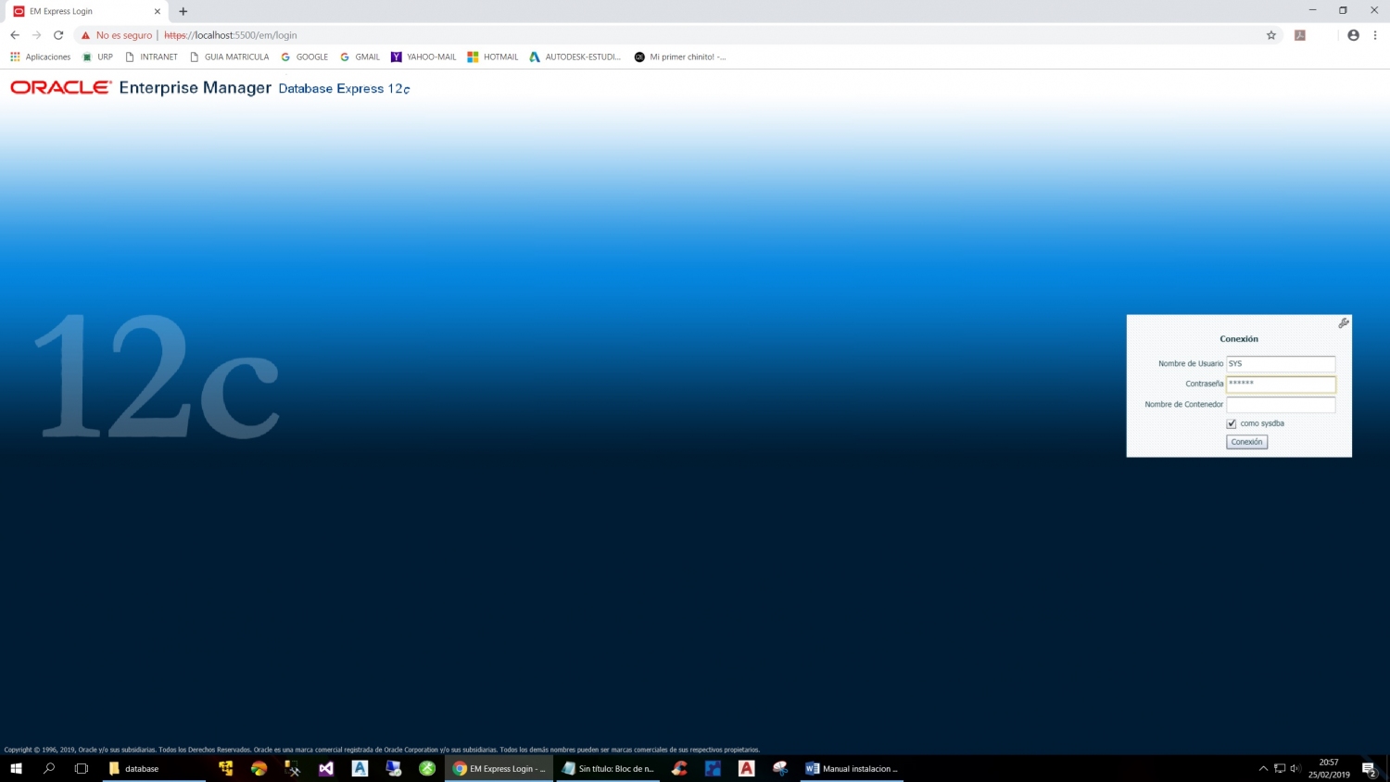Click the blue 'A' app icon in taskbar
This screenshot has height=782, width=1390.
pyautogui.click(x=360, y=768)
